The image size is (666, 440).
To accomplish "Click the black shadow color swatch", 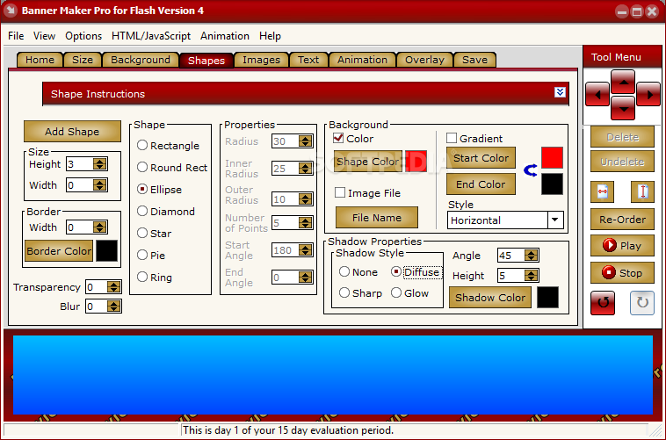I will (547, 298).
